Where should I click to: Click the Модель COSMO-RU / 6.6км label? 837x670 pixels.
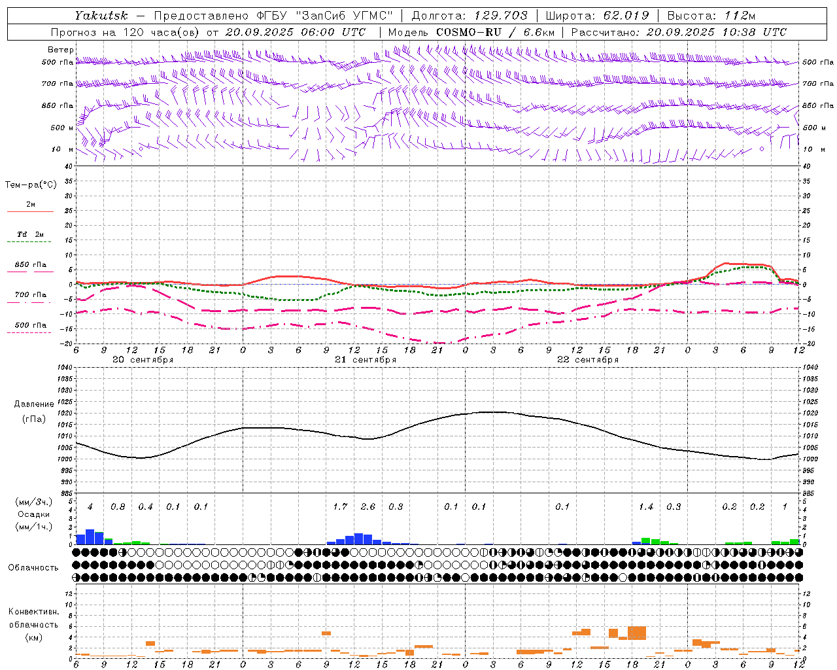(x=471, y=32)
